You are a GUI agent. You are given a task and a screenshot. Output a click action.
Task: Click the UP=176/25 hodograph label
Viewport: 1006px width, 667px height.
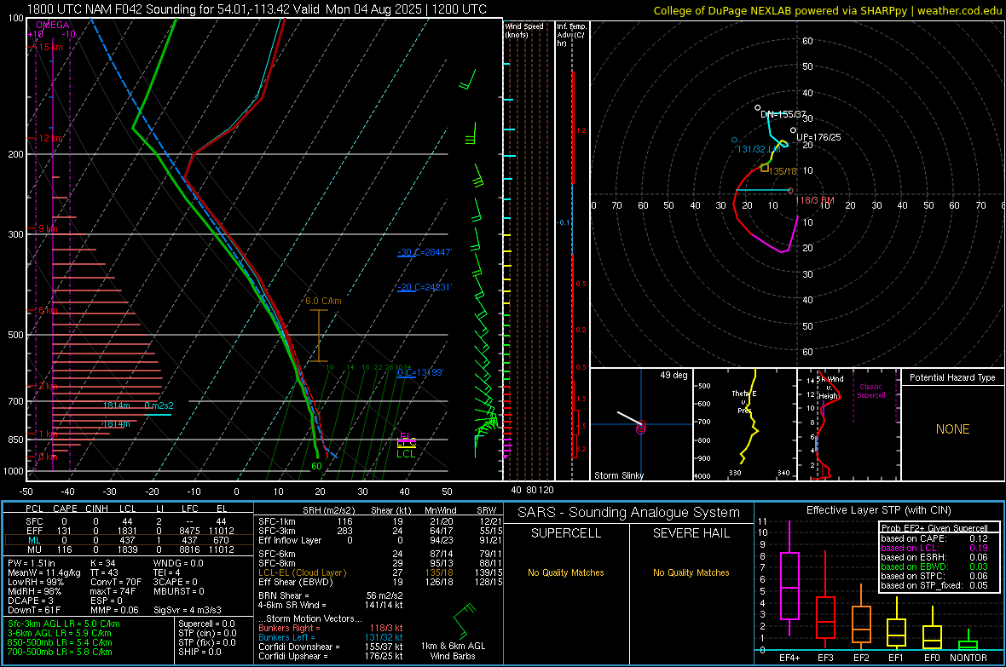click(x=818, y=137)
